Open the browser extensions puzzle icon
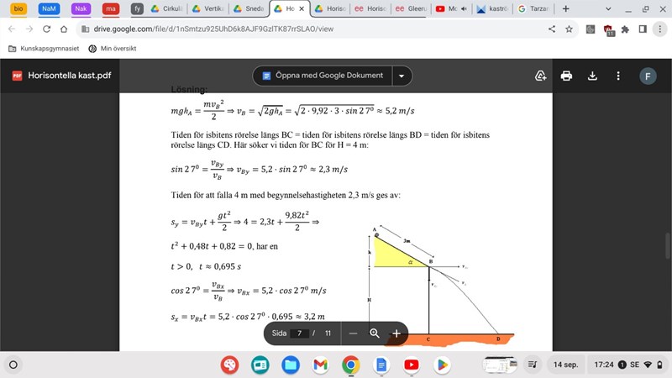672x378 pixels. tap(625, 29)
